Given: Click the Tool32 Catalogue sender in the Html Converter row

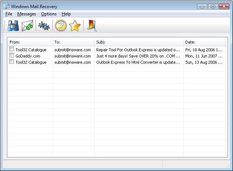Looking at the screenshot, I should (x=31, y=62).
